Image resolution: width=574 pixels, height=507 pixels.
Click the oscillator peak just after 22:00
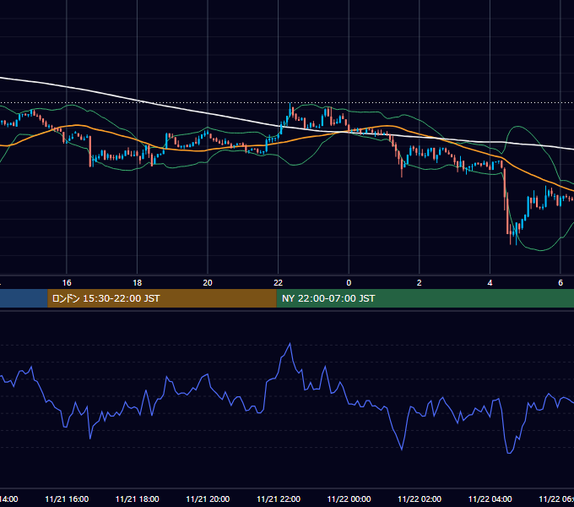click(290, 344)
